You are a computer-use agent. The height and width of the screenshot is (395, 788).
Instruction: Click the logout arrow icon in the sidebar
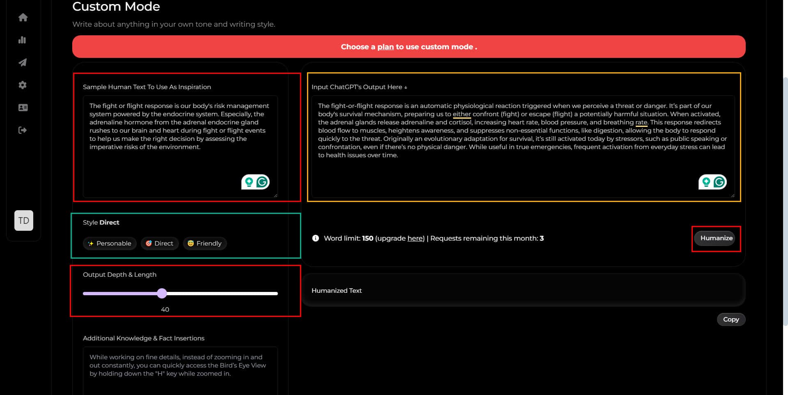[23, 130]
